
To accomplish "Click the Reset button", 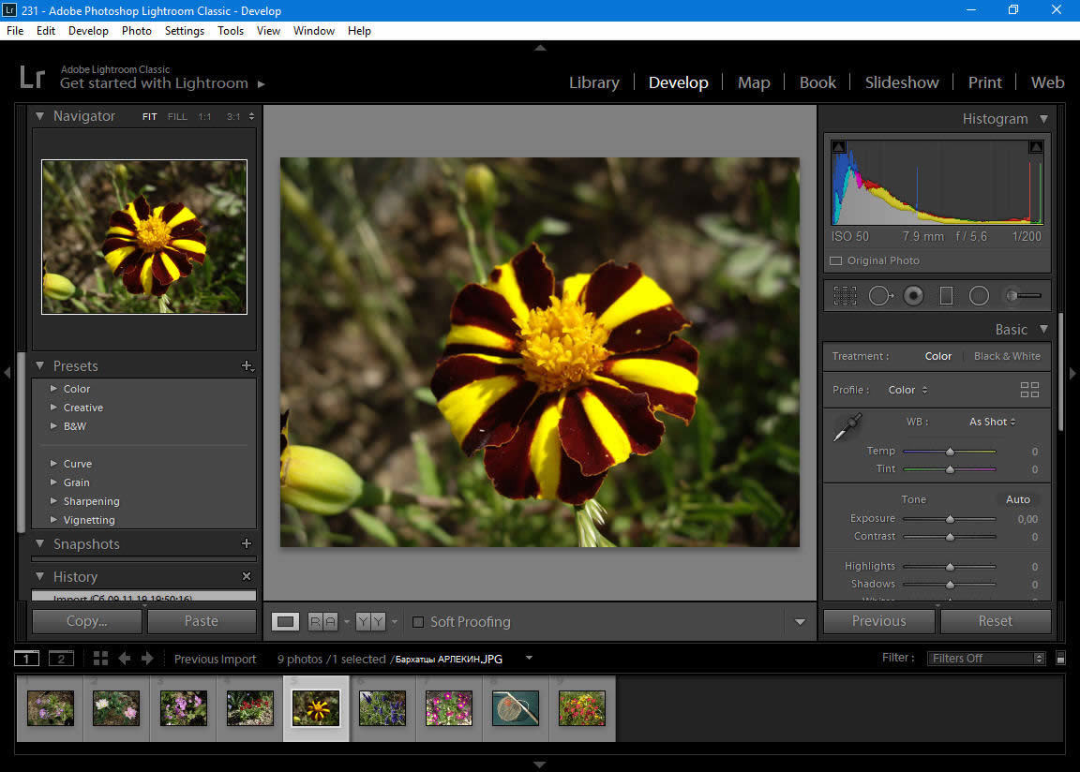I will (995, 621).
